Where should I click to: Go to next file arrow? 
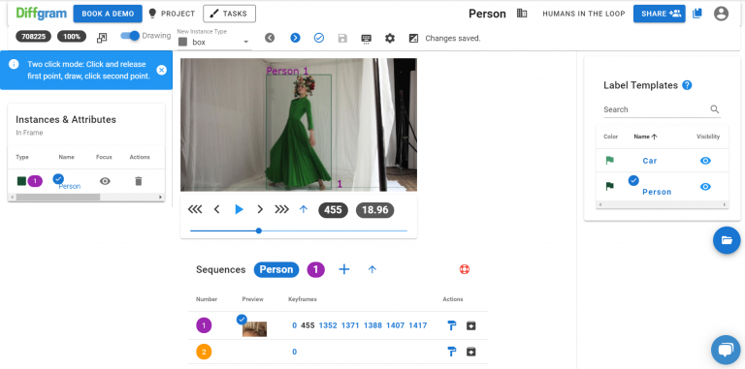pyautogui.click(x=295, y=38)
